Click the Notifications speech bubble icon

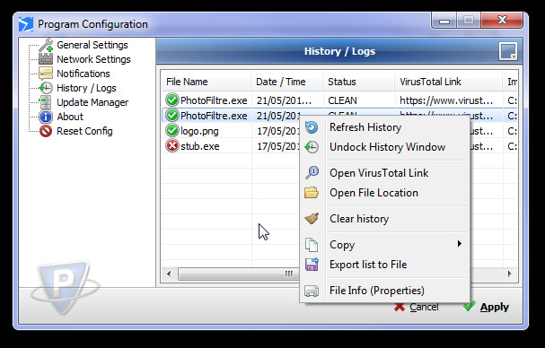[46, 74]
